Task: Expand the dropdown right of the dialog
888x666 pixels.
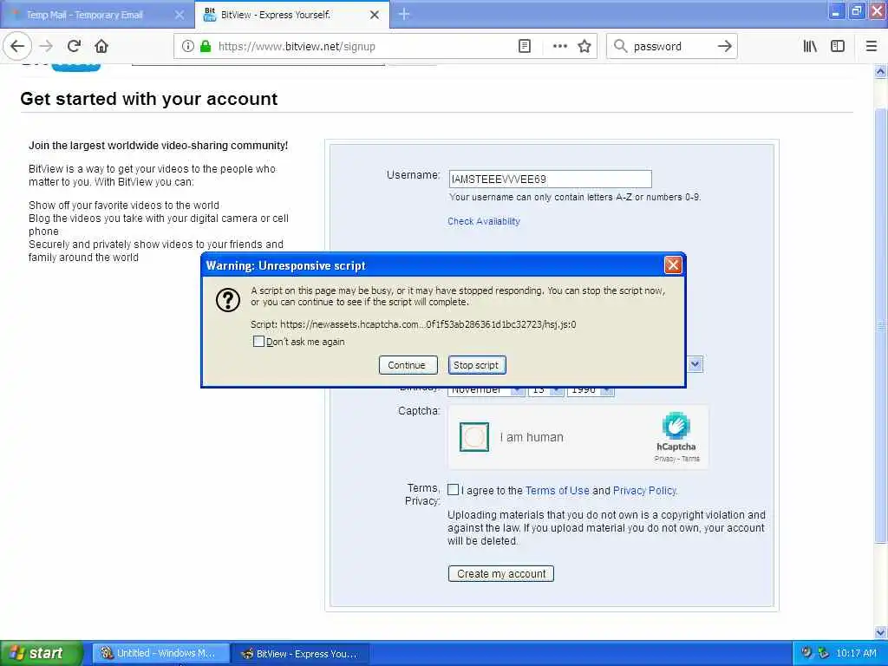Action: 695,364
